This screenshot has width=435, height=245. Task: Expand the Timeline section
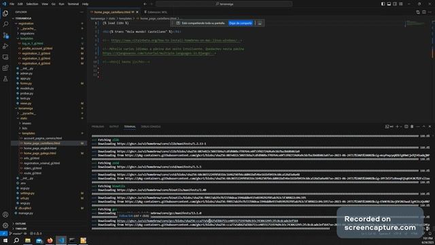(x=21, y=229)
